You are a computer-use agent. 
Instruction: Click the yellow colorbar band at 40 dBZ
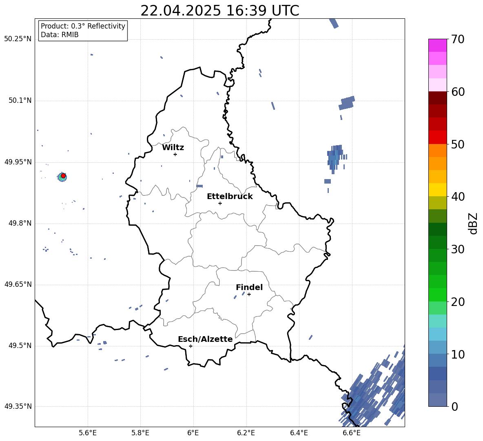pyautogui.click(x=437, y=190)
